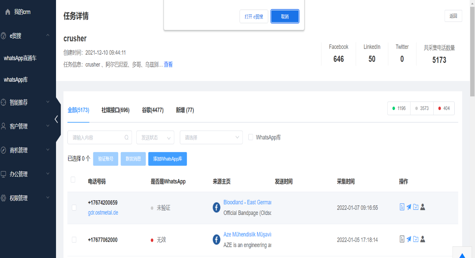Image resolution: width=475 pixels, height=258 pixels.
Task: Click the 取消 button in the dialog
Action: (x=285, y=17)
